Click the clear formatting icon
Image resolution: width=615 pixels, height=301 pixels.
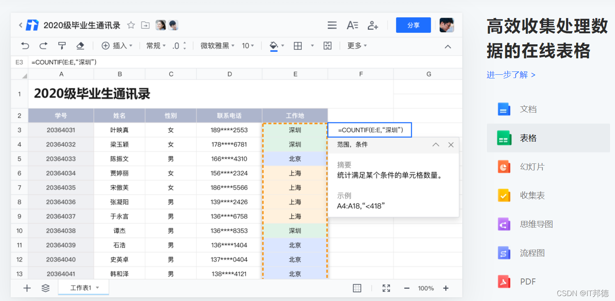80,46
